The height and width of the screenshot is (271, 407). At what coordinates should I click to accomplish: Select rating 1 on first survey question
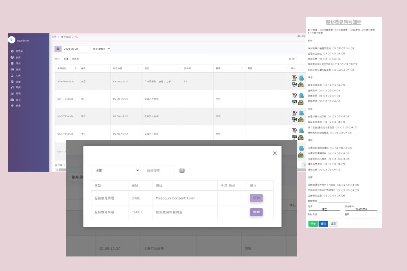coord(333,48)
